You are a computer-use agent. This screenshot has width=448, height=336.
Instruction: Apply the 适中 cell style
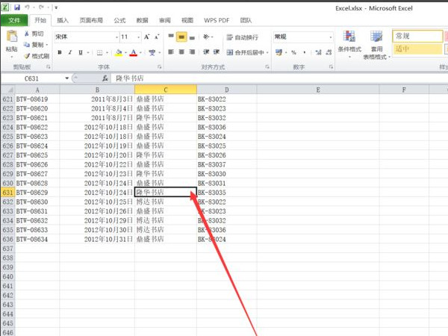(x=417, y=49)
